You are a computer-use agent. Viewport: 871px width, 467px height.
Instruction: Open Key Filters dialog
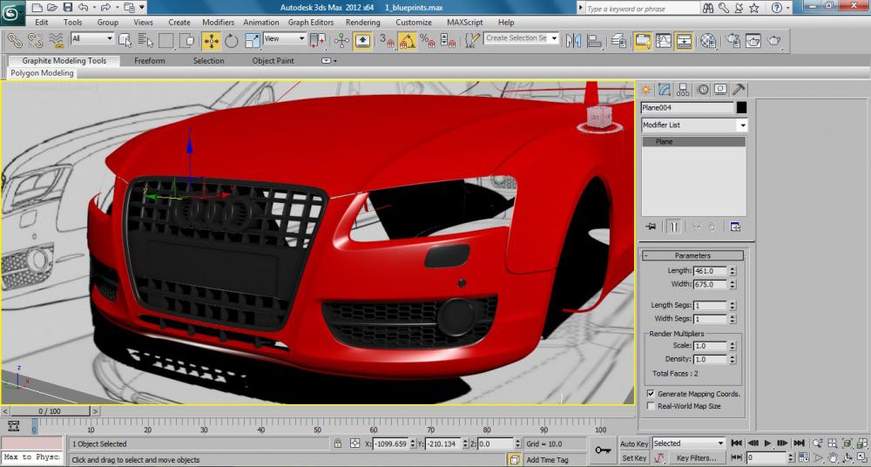(x=696, y=458)
